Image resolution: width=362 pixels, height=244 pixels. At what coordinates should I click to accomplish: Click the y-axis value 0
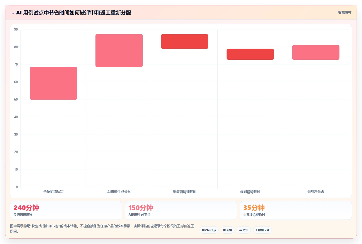coord(17,187)
